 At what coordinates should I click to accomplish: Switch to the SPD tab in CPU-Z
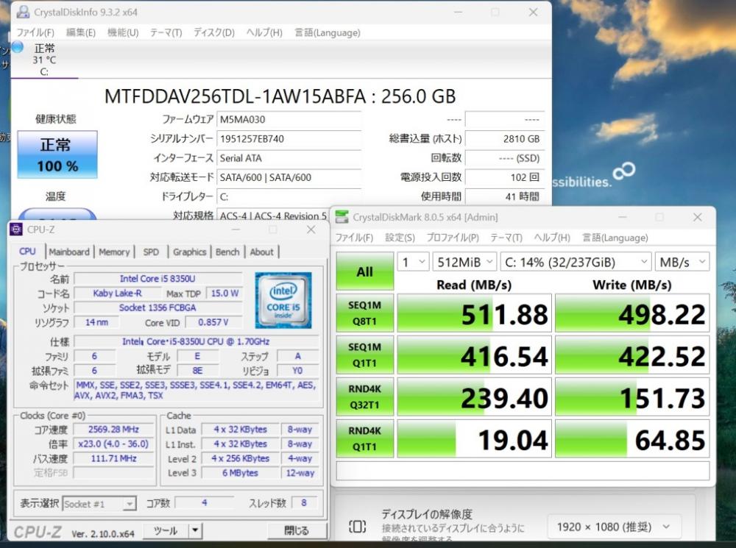pos(151,252)
